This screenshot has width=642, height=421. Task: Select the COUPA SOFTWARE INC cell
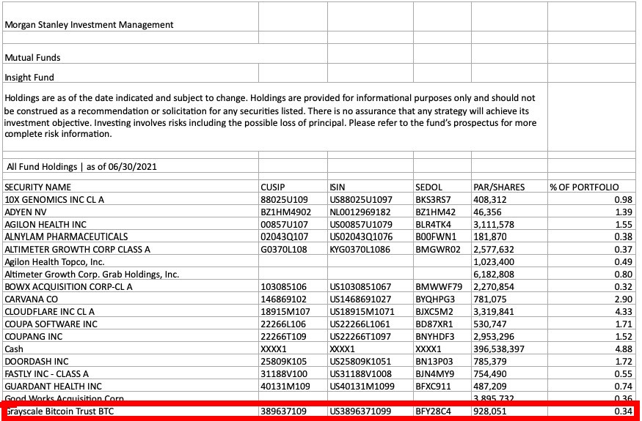130,324
